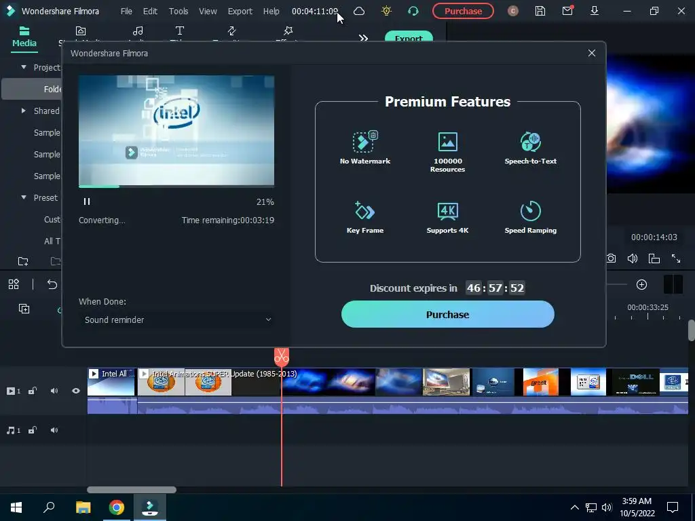Switch to the Media tab

(24, 37)
